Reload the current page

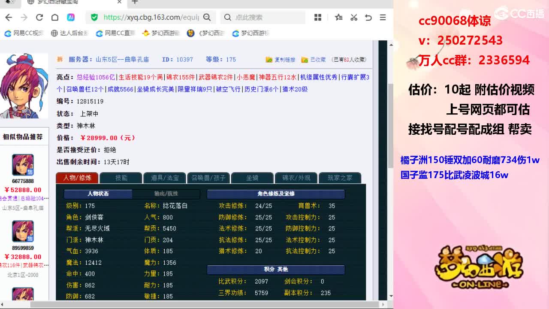[39, 17]
